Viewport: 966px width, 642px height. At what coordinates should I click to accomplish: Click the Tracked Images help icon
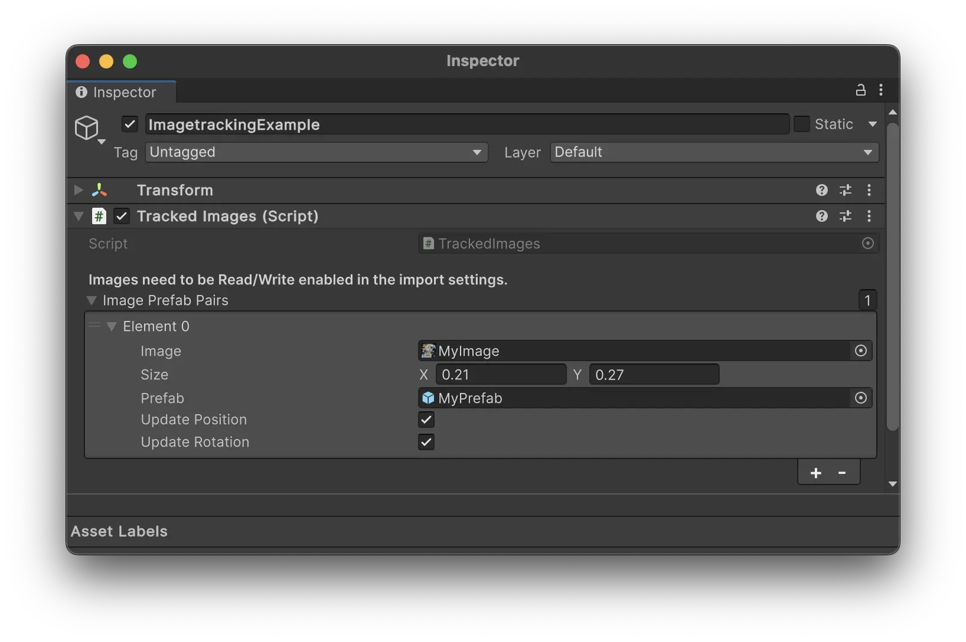[x=821, y=216]
